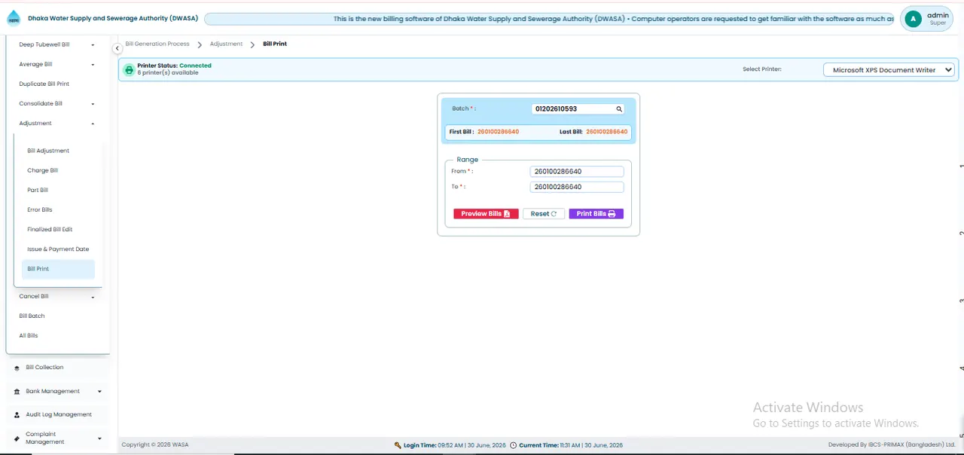Collapse sidebar using the arrow toggle

[117, 48]
